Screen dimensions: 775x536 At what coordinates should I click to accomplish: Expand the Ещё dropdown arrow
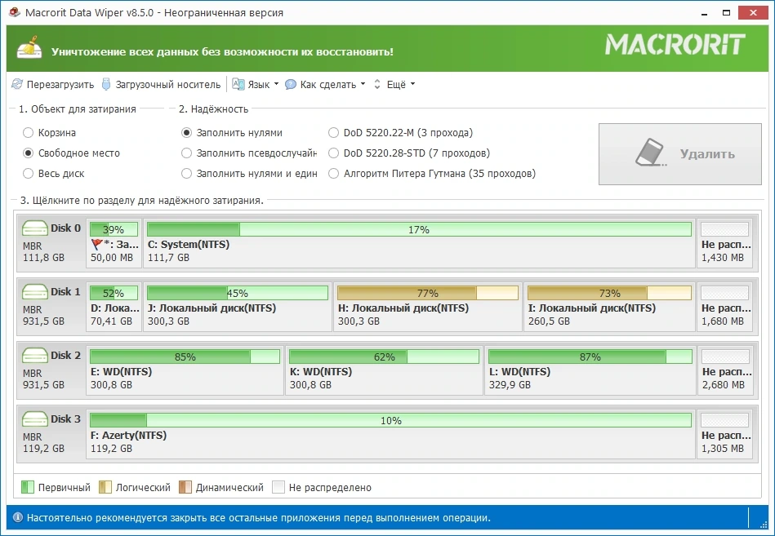tap(412, 84)
